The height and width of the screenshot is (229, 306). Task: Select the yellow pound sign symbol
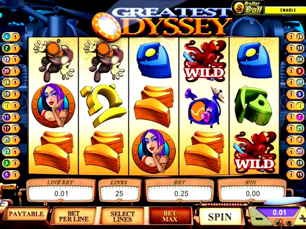coord(103,105)
